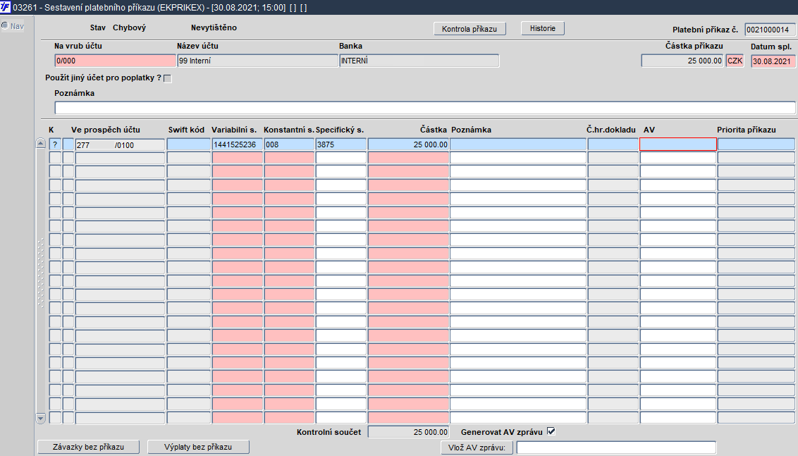Click the Č.hr.dokladu column header

pyautogui.click(x=610, y=130)
